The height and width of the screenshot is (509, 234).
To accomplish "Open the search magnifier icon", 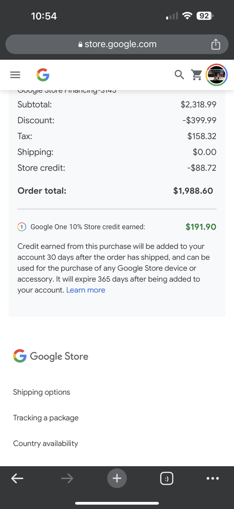I will (179, 75).
